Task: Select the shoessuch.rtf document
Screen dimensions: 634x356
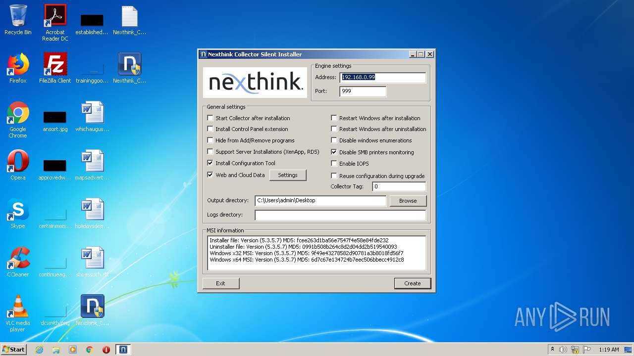Action: click(92, 262)
